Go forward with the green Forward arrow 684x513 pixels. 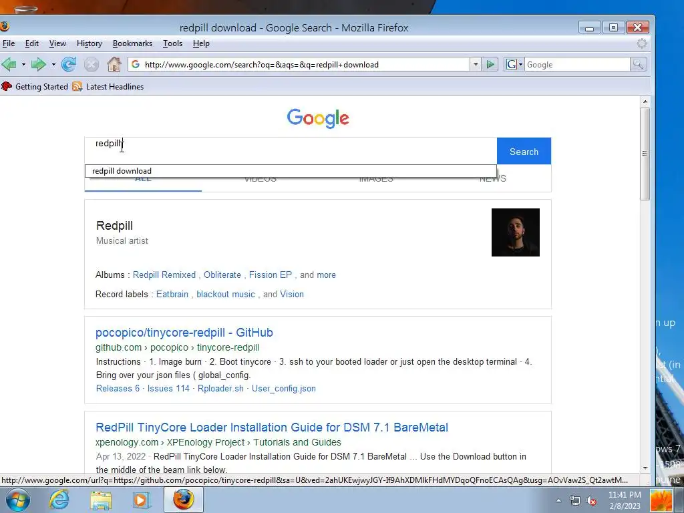39,65
